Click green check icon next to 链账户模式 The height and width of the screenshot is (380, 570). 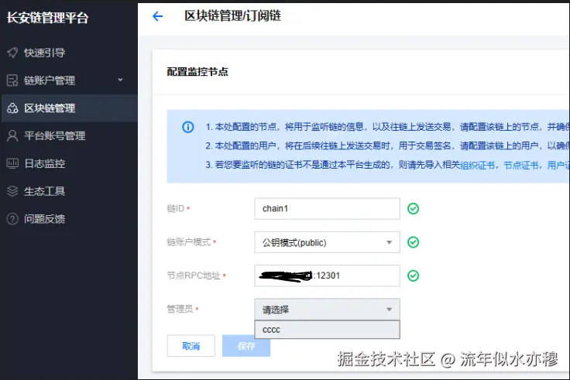click(x=413, y=242)
